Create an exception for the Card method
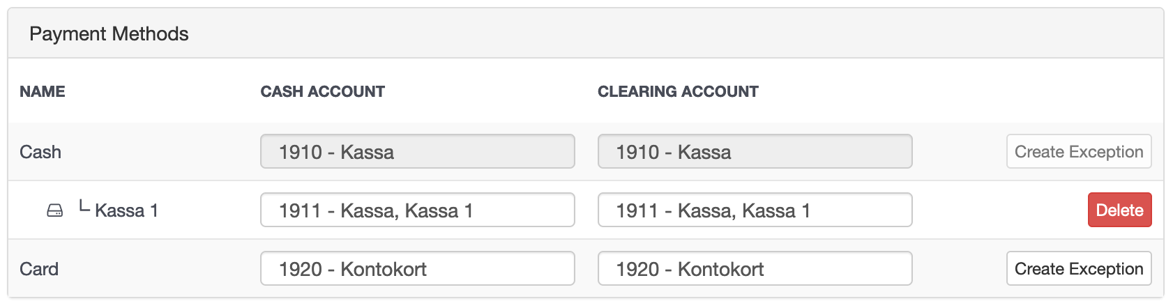 coord(1079,268)
